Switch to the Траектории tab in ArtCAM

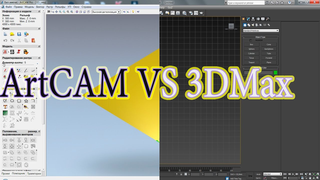(34, 173)
